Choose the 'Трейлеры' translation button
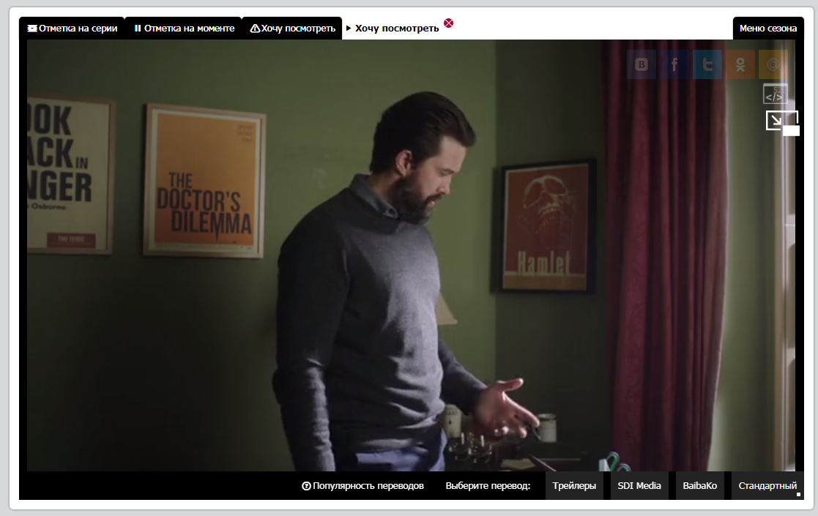 pyautogui.click(x=574, y=486)
